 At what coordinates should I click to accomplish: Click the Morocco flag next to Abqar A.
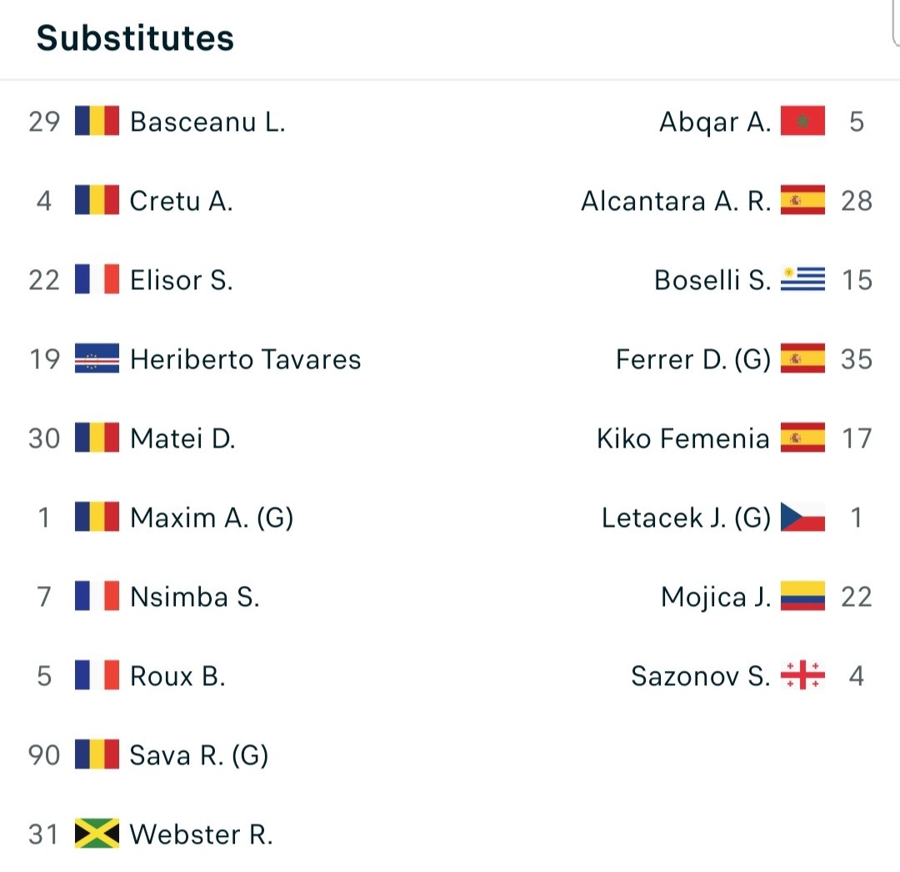[x=802, y=121]
